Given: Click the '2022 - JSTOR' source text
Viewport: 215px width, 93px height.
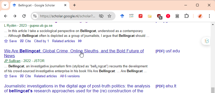Looking at the screenshot, I should point(34,61).
